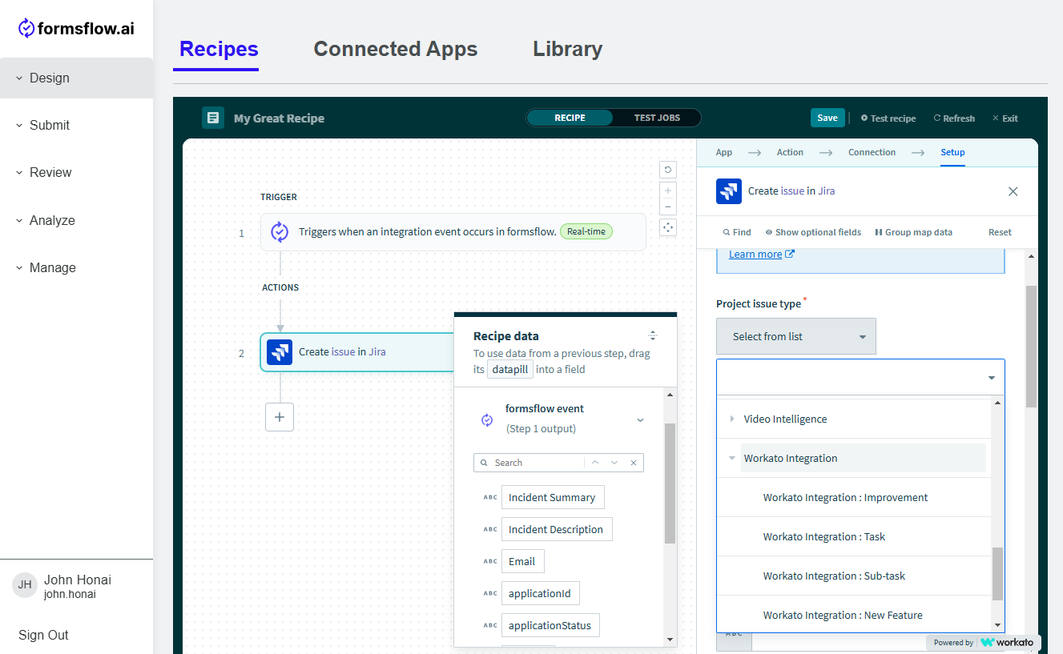Collapse the Recipe data panel with the arrows icon

(653, 335)
